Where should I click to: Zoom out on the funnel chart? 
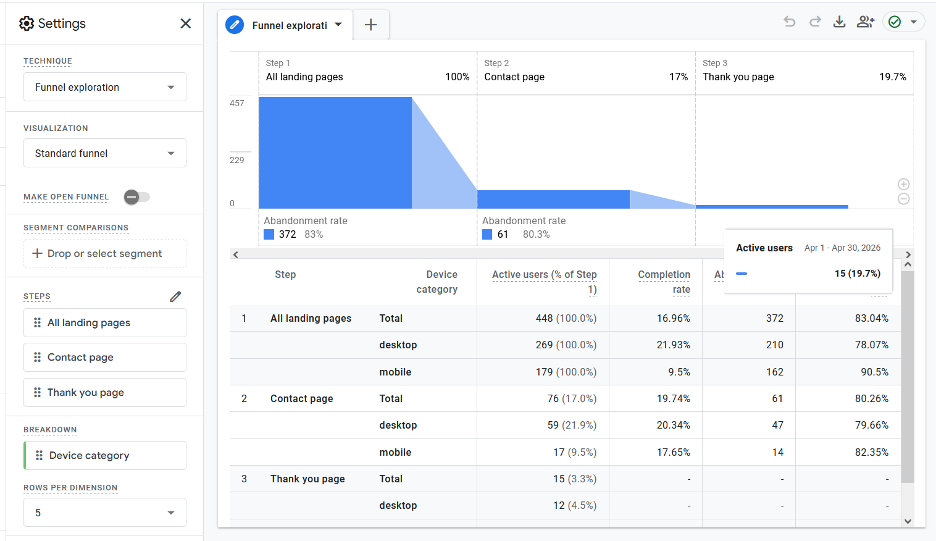tap(903, 199)
